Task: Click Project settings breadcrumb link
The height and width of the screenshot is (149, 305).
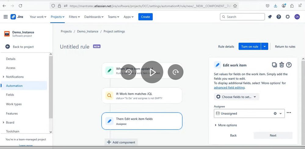Action: (x=114, y=31)
